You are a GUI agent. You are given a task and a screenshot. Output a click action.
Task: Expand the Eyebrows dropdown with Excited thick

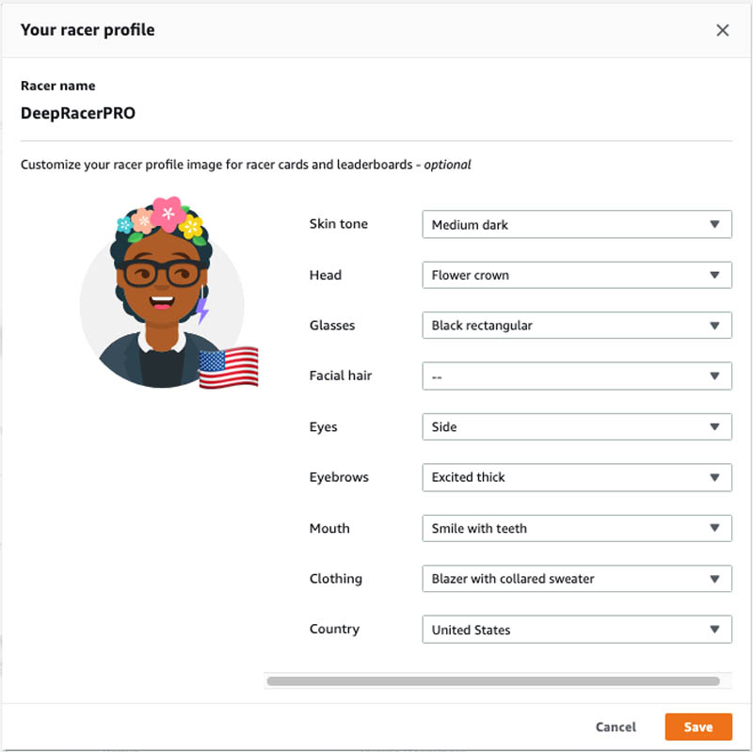[x=577, y=477]
